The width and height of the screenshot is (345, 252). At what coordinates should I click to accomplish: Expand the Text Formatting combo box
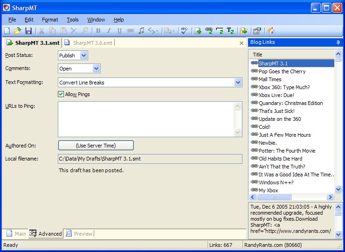pyautogui.click(x=238, y=83)
